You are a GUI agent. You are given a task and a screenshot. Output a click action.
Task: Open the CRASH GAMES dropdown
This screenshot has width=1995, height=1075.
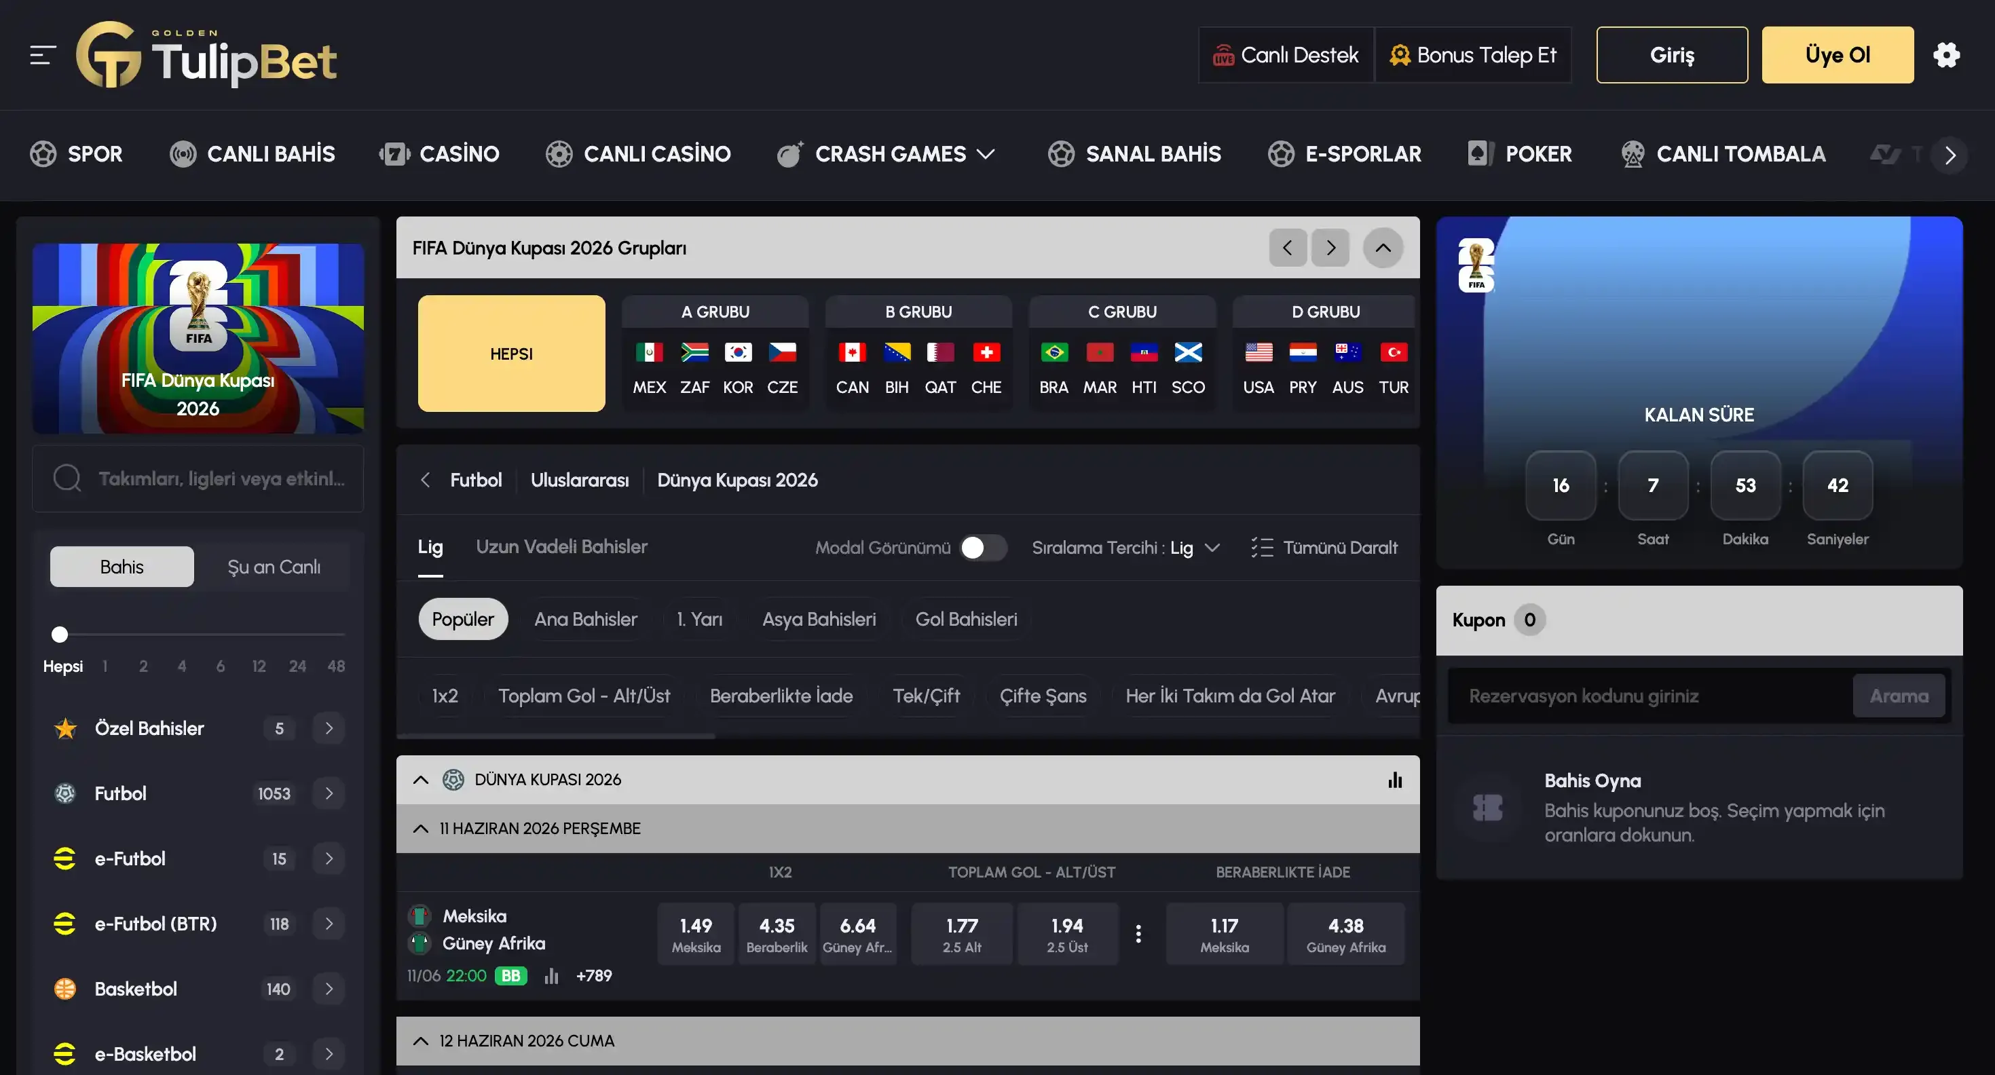click(886, 154)
